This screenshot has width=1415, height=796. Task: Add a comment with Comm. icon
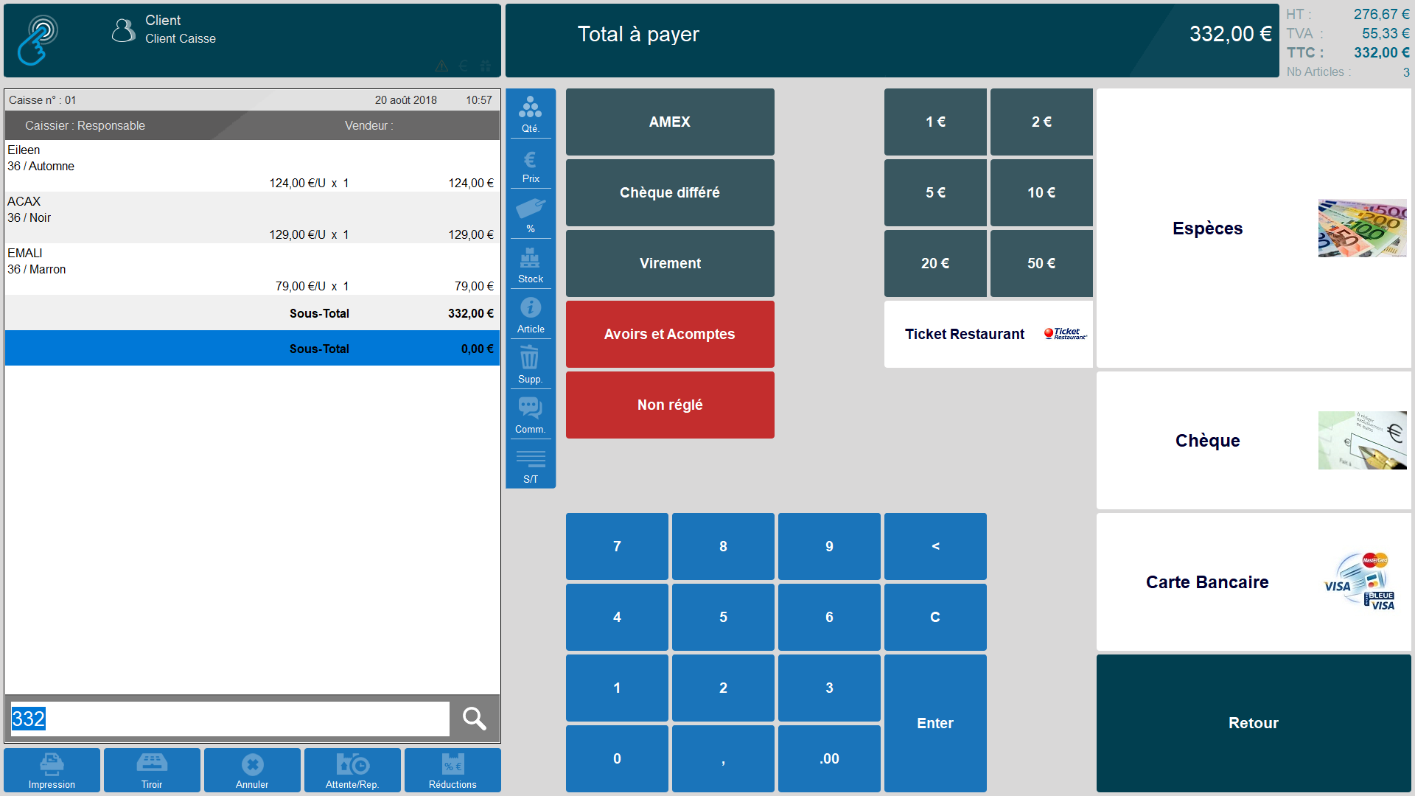[x=531, y=414]
